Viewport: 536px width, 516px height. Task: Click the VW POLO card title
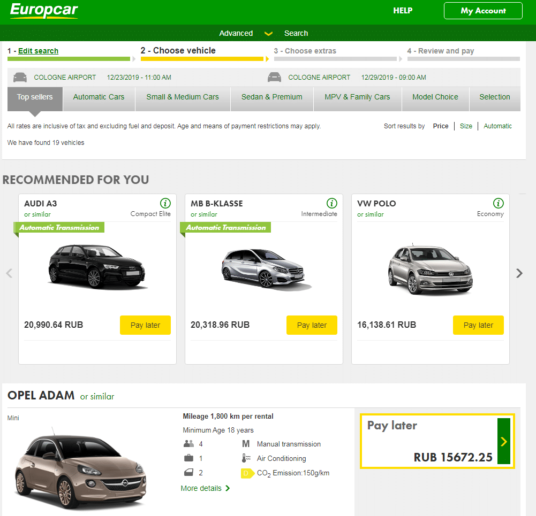tap(376, 204)
